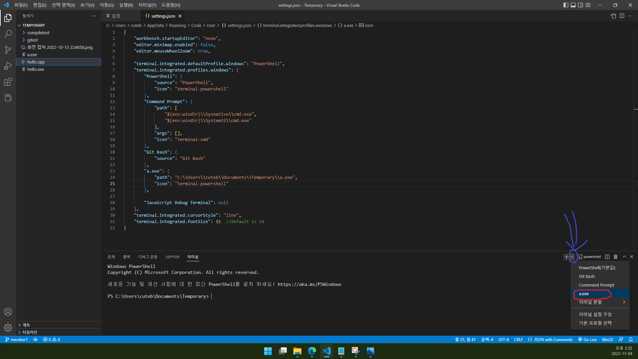This screenshot has width=638, height=359.
Task: Open the Run and Debug view
Action: (8, 66)
